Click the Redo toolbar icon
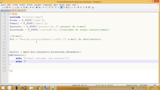The width and height of the screenshot is (160, 90). point(33,7)
